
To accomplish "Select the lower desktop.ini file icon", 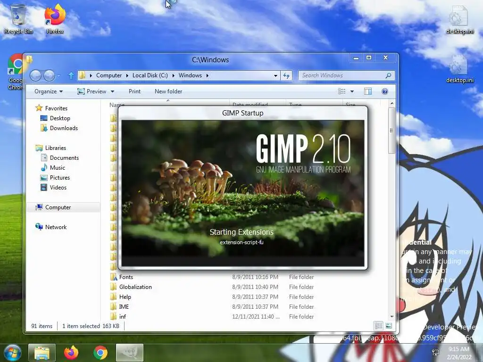I will coord(459,68).
